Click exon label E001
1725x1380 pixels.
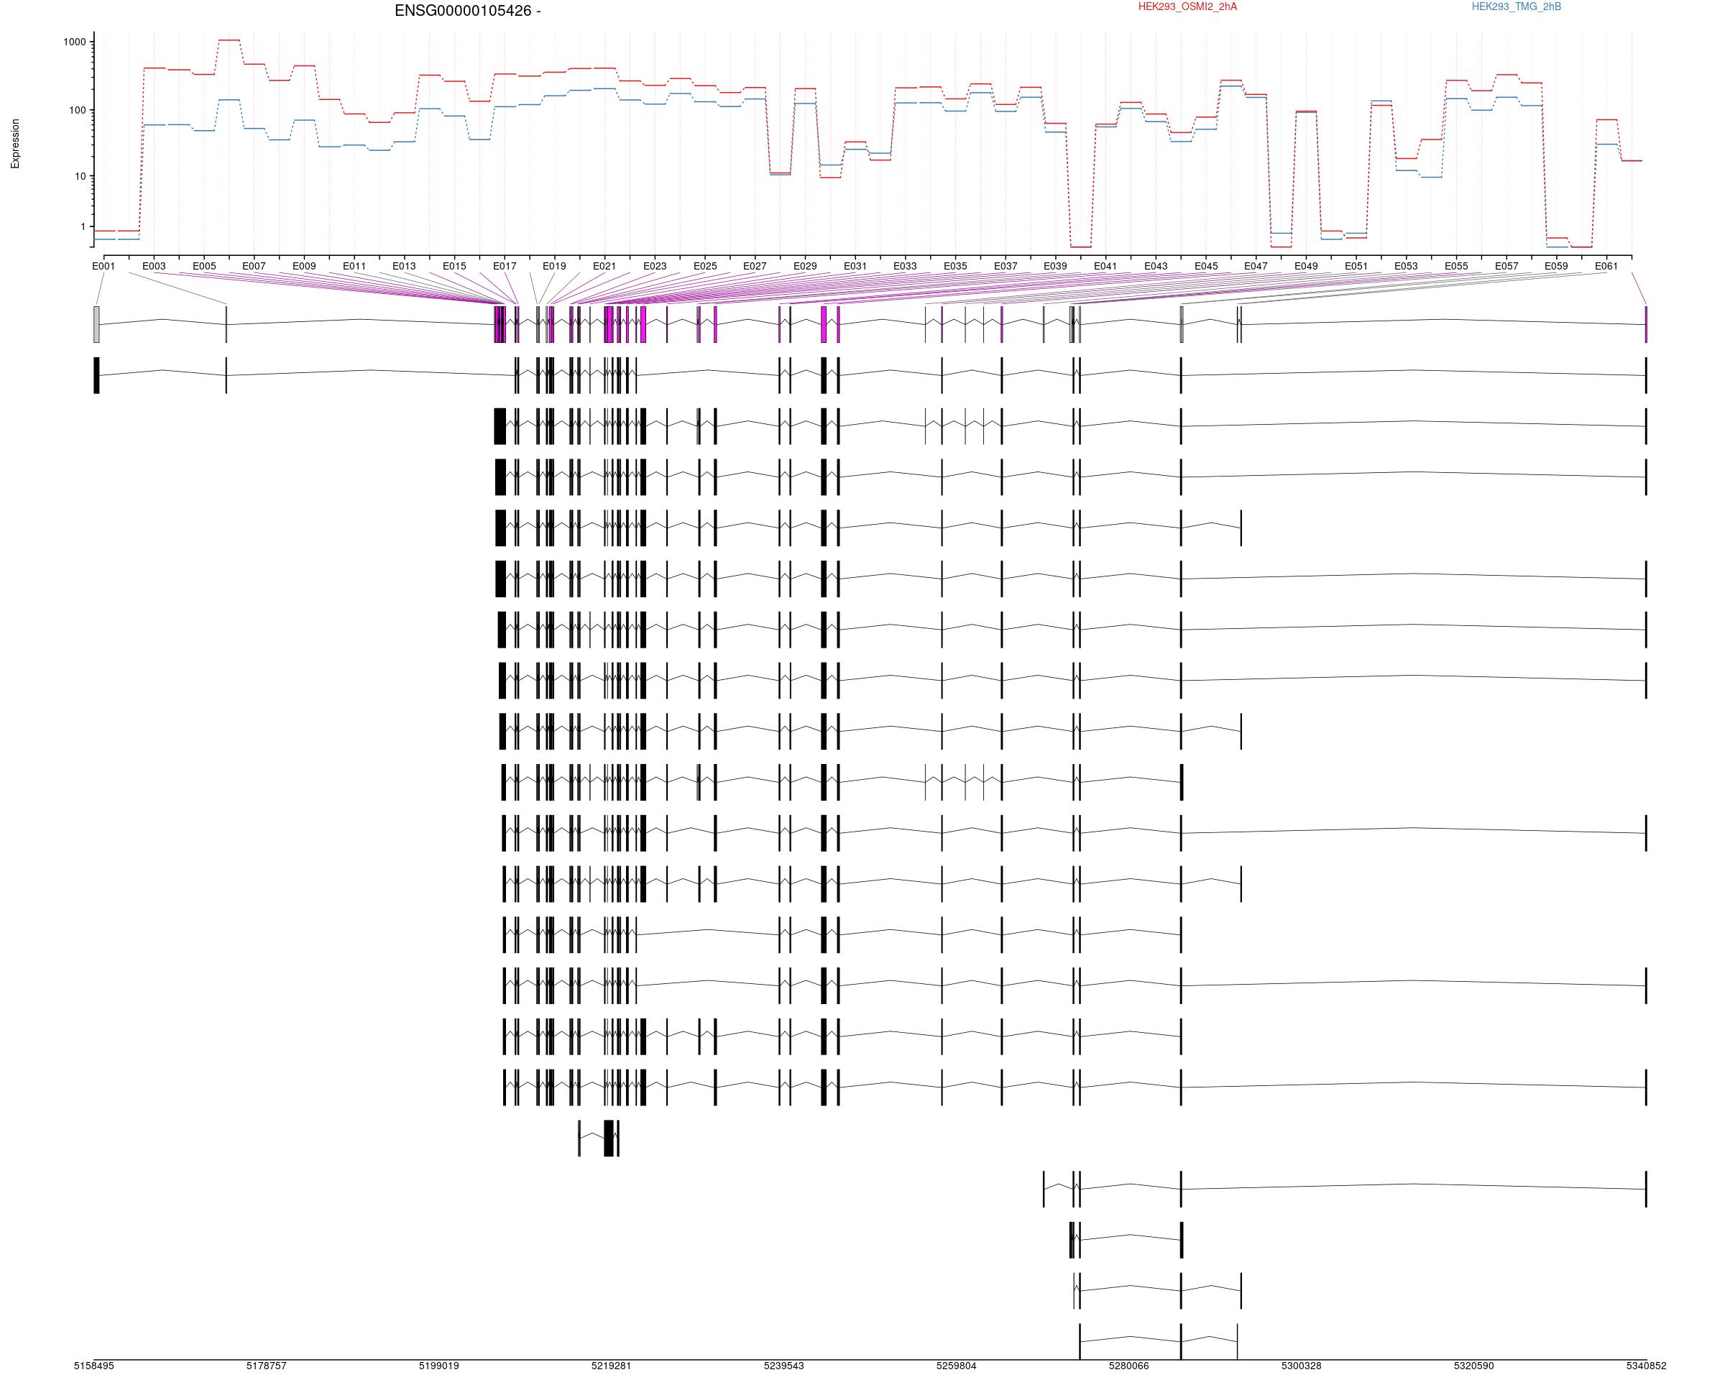pos(104,267)
